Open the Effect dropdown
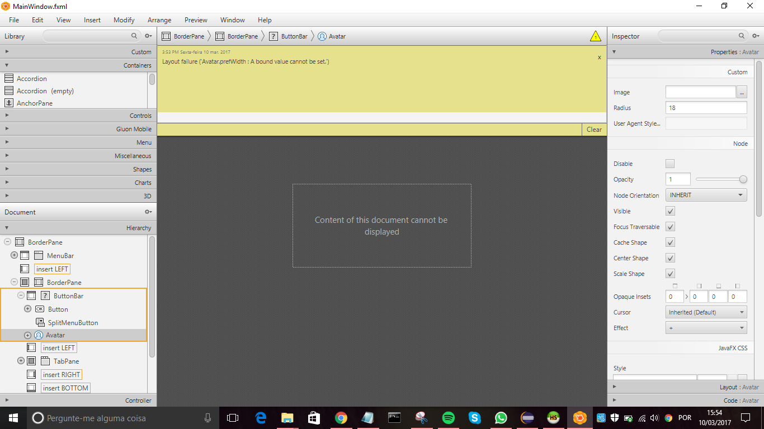 [706, 328]
